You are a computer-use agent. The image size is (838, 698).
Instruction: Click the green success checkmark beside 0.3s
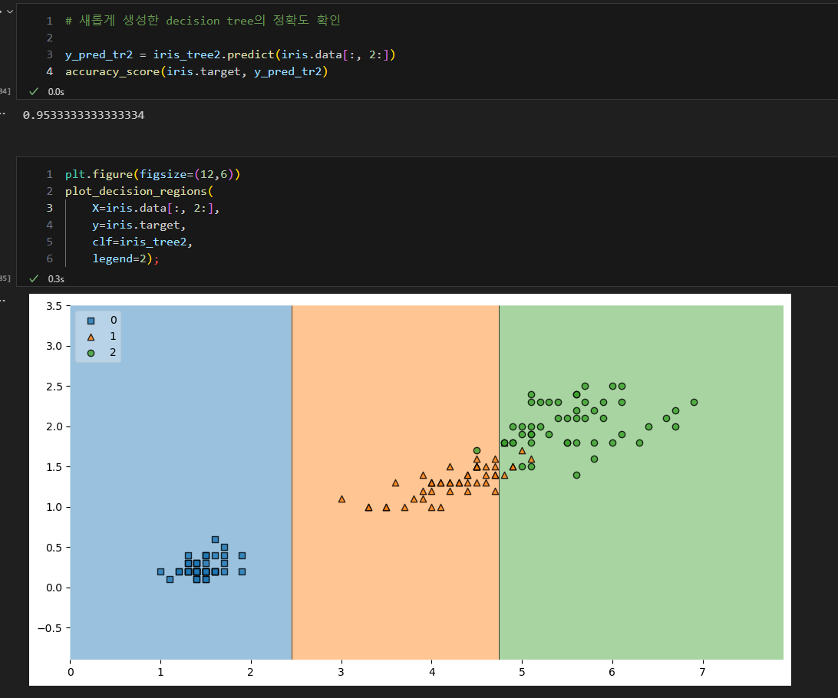[x=34, y=278]
